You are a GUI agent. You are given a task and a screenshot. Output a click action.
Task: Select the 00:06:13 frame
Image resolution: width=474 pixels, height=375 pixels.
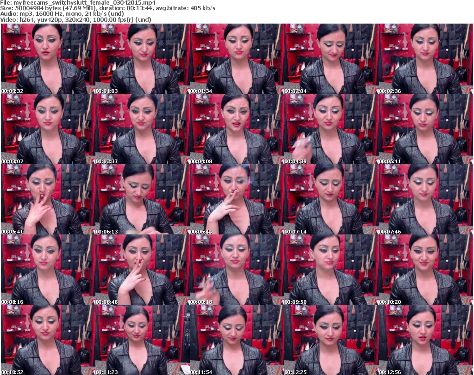coord(142,199)
